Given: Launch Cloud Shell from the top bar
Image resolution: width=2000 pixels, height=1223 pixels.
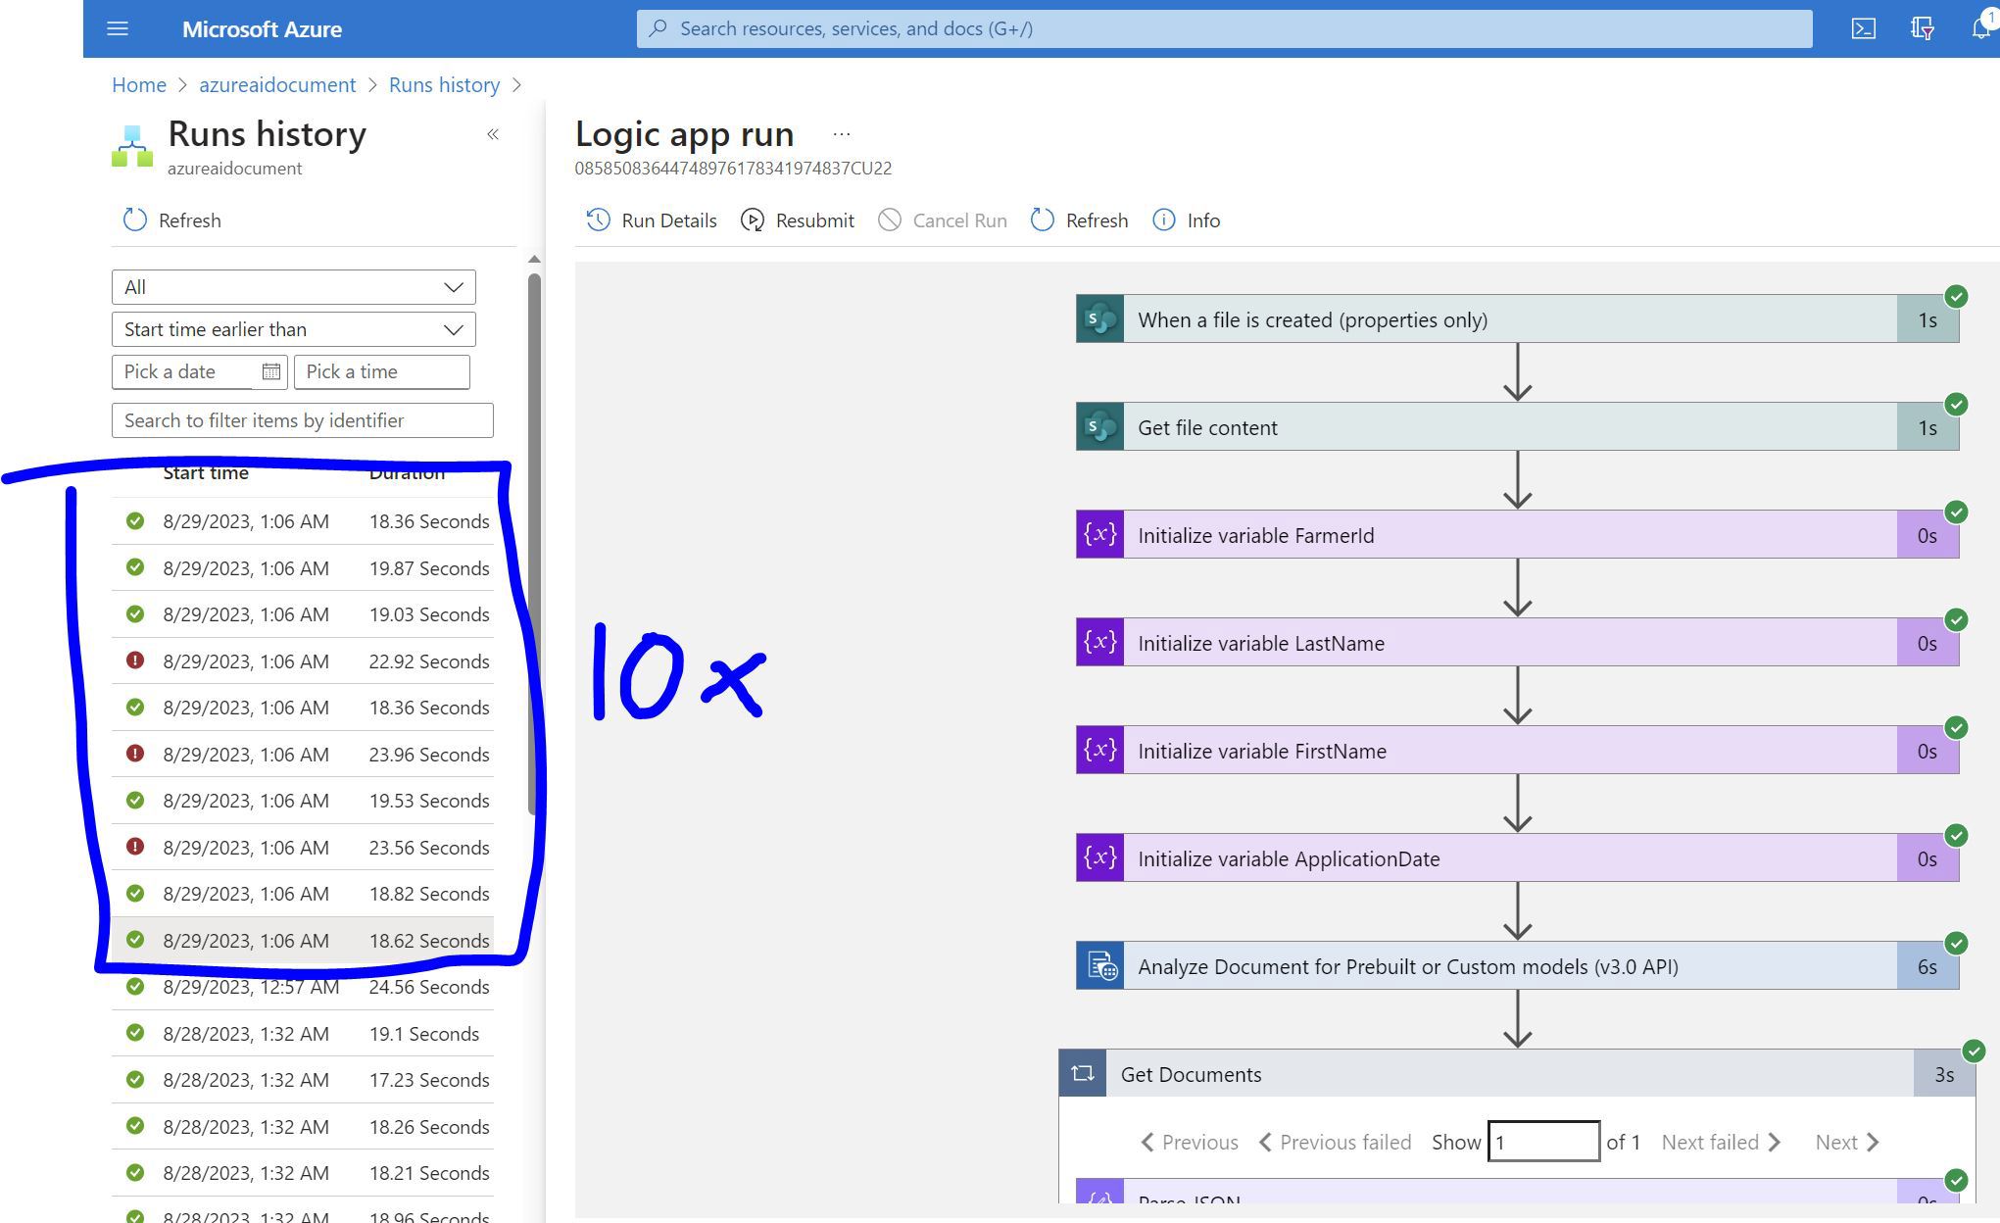Looking at the screenshot, I should pos(1865,27).
